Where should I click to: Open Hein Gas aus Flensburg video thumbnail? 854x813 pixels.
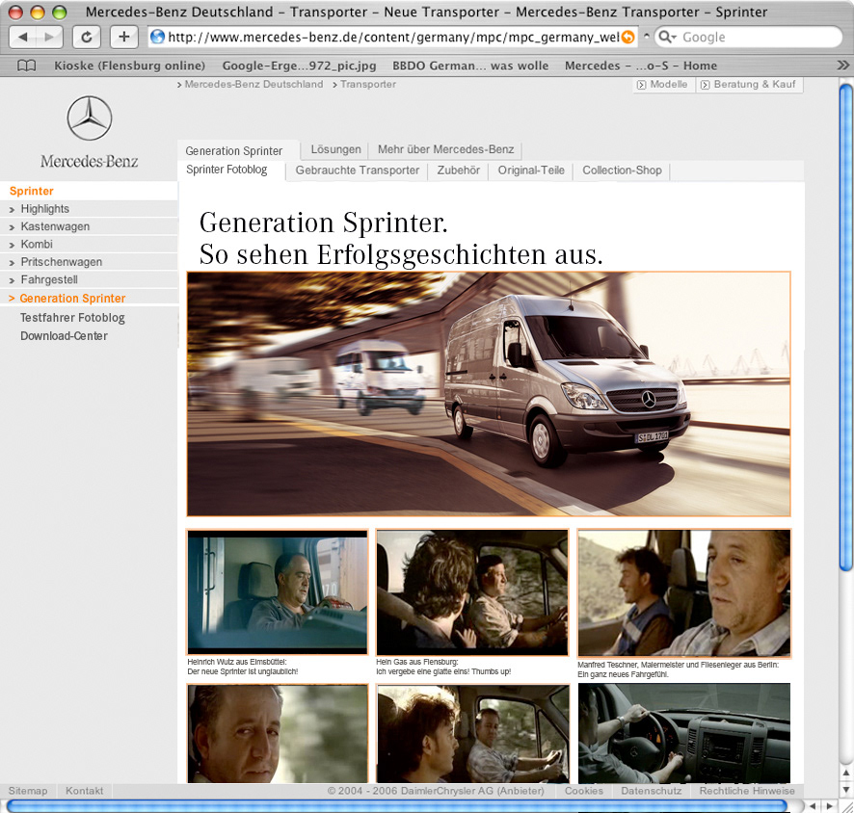click(x=472, y=592)
